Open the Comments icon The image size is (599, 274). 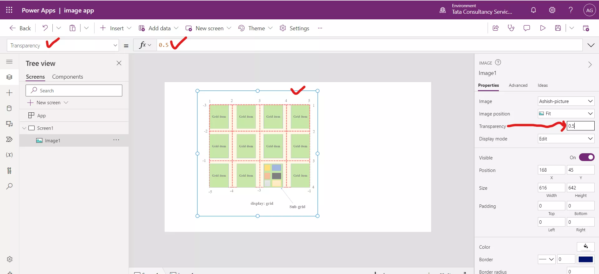[x=527, y=28]
